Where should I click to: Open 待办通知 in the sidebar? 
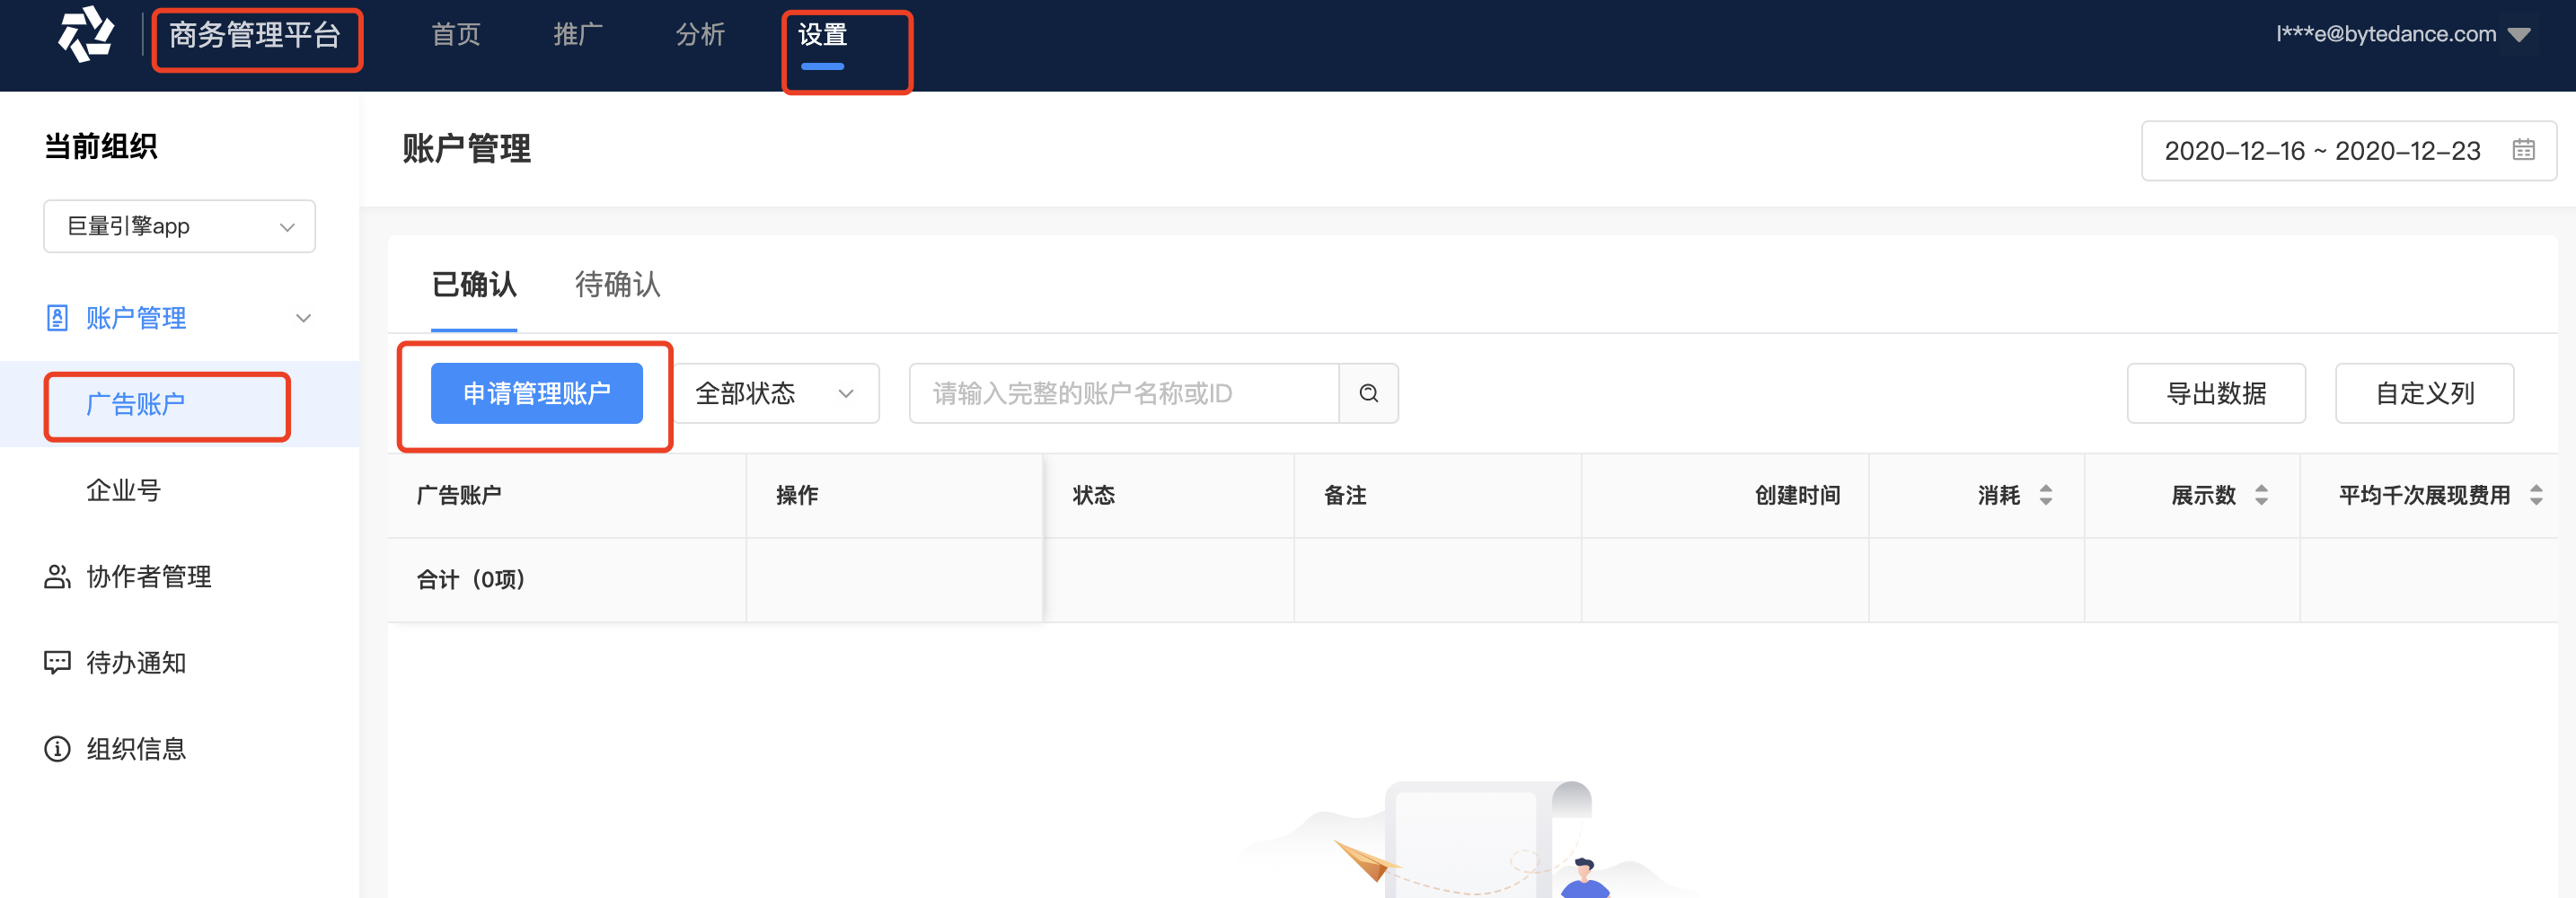tap(136, 663)
